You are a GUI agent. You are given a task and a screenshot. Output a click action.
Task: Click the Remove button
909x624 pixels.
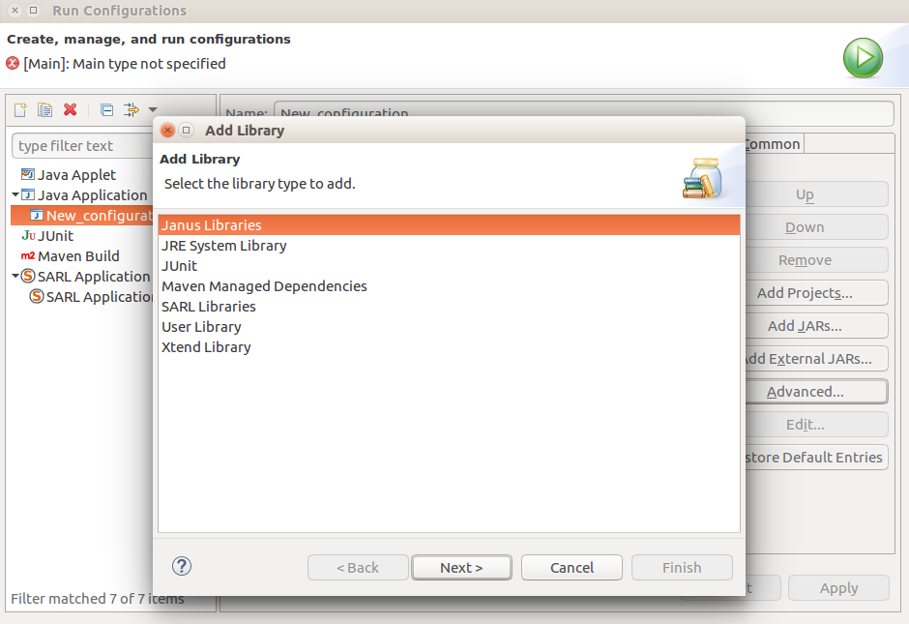click(x=815, y=260)
